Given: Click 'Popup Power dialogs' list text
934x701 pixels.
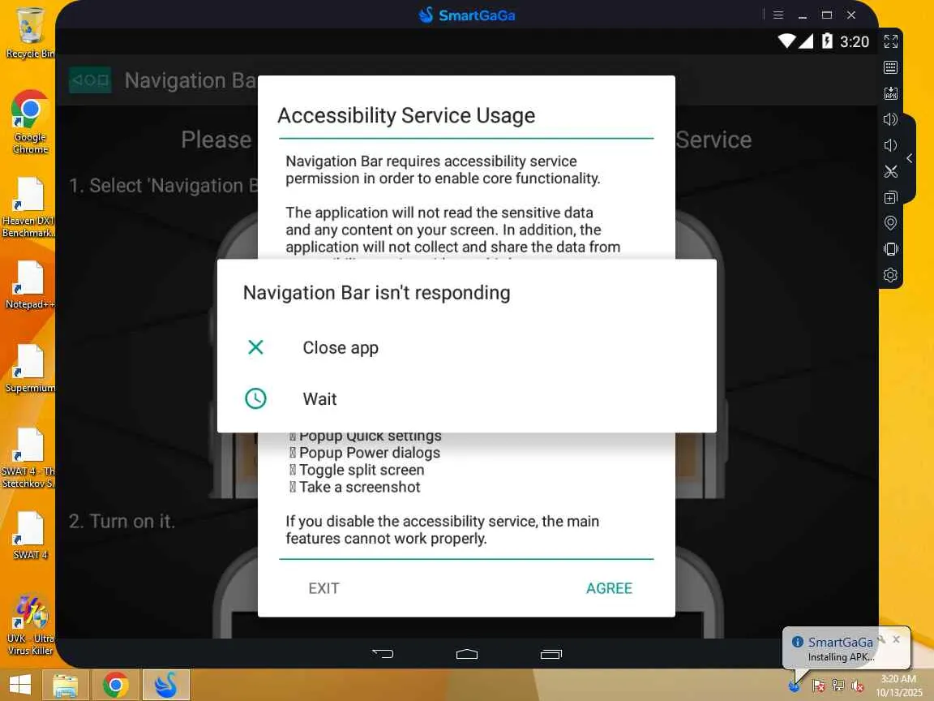Looking at the screenshot, I should pyautogui.click(x=370, y=453).
